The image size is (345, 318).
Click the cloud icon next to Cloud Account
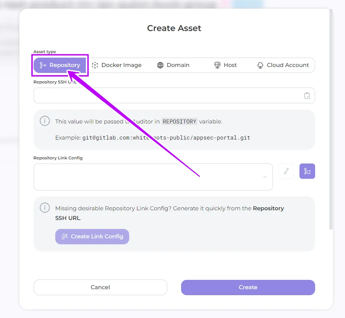(x=260, y=65)
